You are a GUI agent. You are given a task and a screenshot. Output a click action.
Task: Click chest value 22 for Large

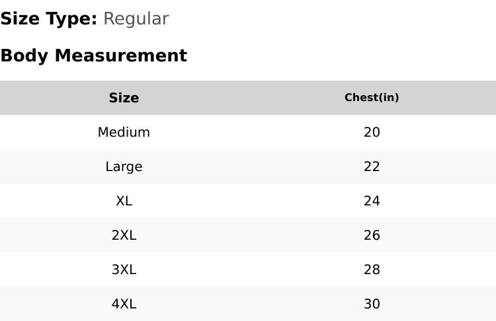(372, 166)
